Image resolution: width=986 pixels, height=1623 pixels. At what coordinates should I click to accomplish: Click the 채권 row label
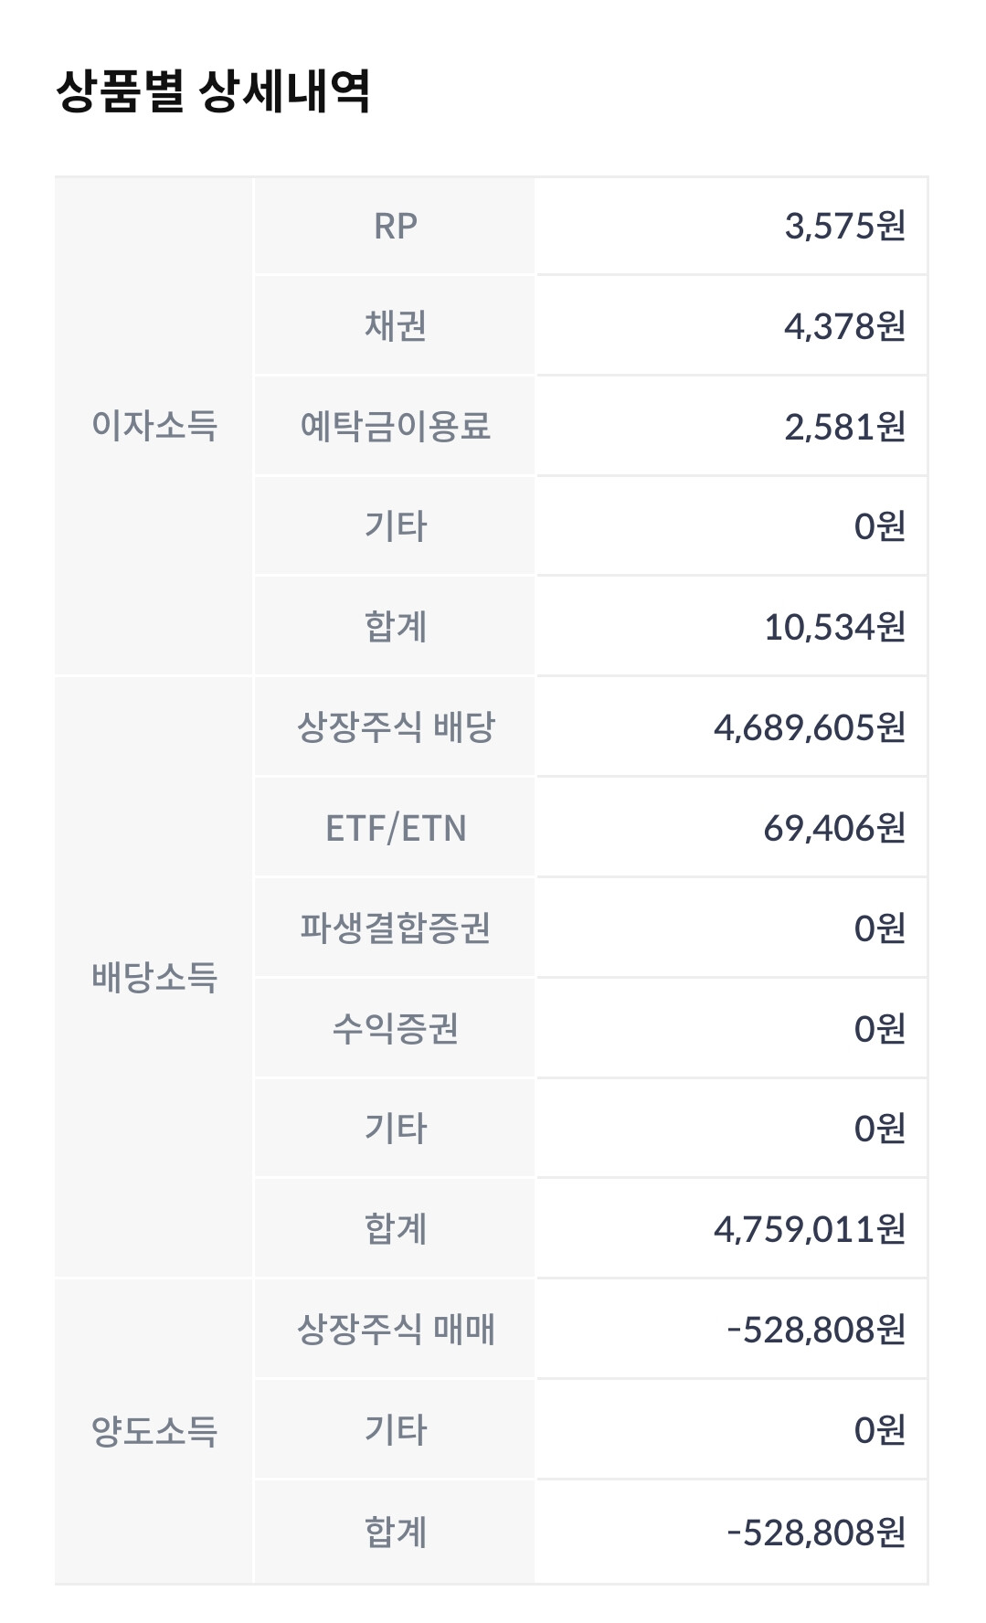(395, 325)
